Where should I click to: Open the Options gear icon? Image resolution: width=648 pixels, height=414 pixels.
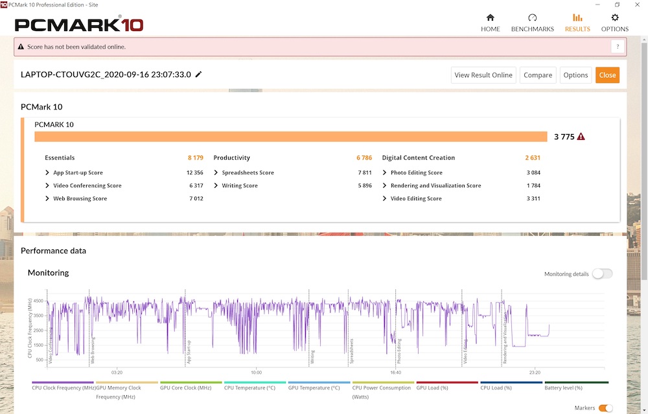(614, 17)
